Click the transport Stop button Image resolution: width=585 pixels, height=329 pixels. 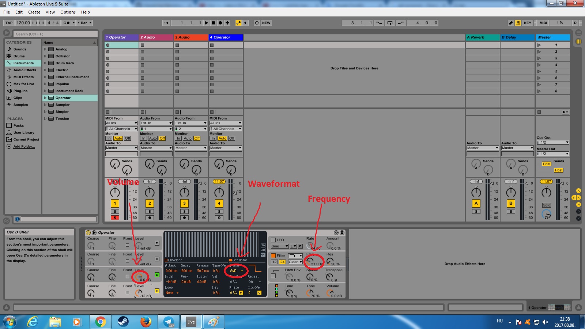tap(214, 23)
